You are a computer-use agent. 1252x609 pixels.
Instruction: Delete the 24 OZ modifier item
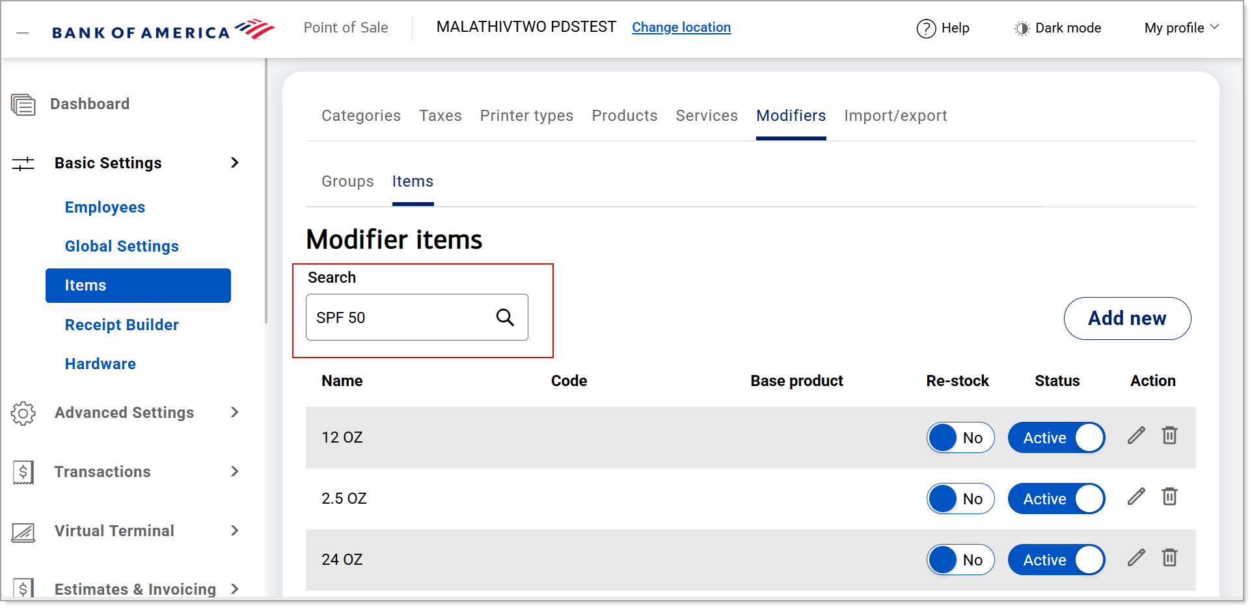(x=1170, y=558)
